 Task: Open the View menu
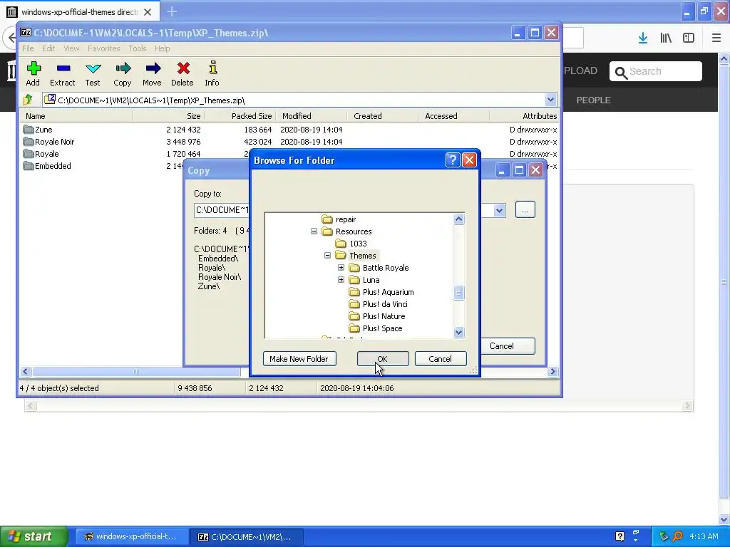(71, 48)
